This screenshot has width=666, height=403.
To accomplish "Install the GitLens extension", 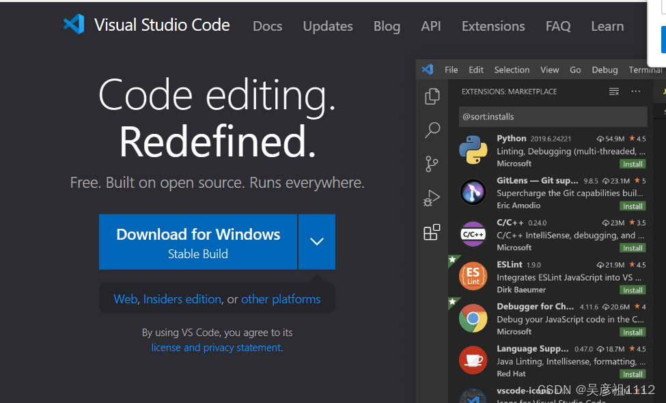I will (633, 206).
